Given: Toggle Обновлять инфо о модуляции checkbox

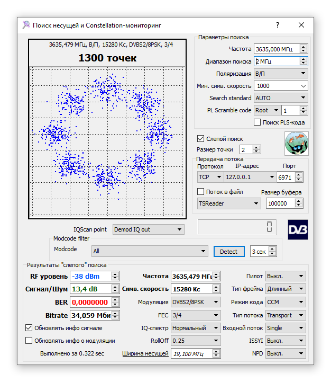Looking at the screenshot, I should click(x=29, y=341).
